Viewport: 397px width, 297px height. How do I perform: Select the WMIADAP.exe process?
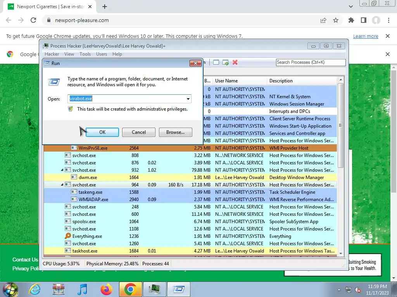pyautogui.click(x=190, y=199)
